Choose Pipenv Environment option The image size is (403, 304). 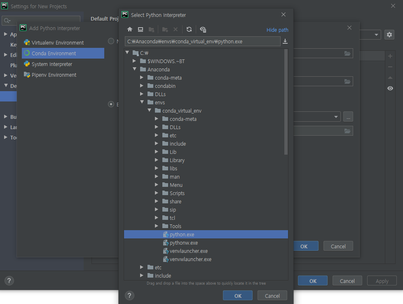tap(63, 75)
